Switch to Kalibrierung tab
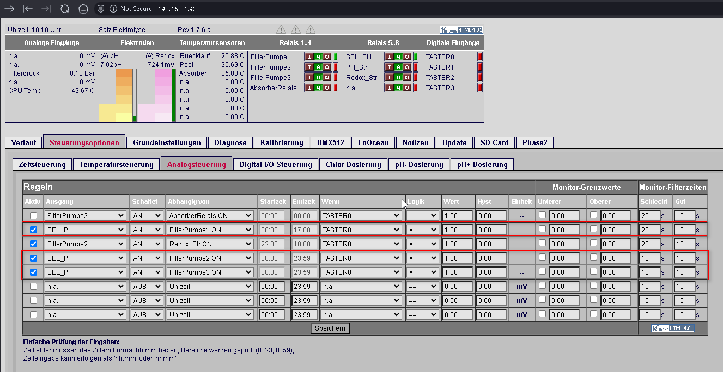 coord(282,142)
